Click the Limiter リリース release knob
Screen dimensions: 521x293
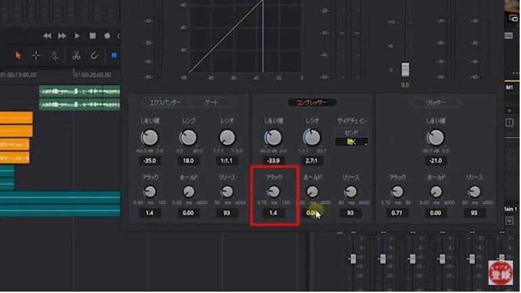click(474, 191)
